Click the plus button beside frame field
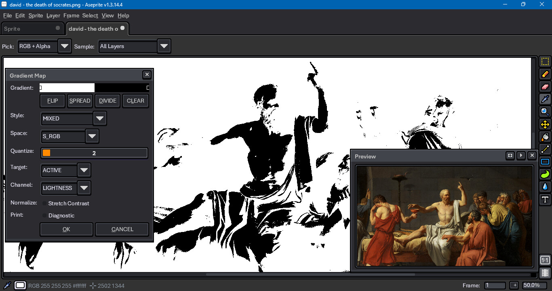The width and height of the screenshot is (552, 291). click(514, 285)
